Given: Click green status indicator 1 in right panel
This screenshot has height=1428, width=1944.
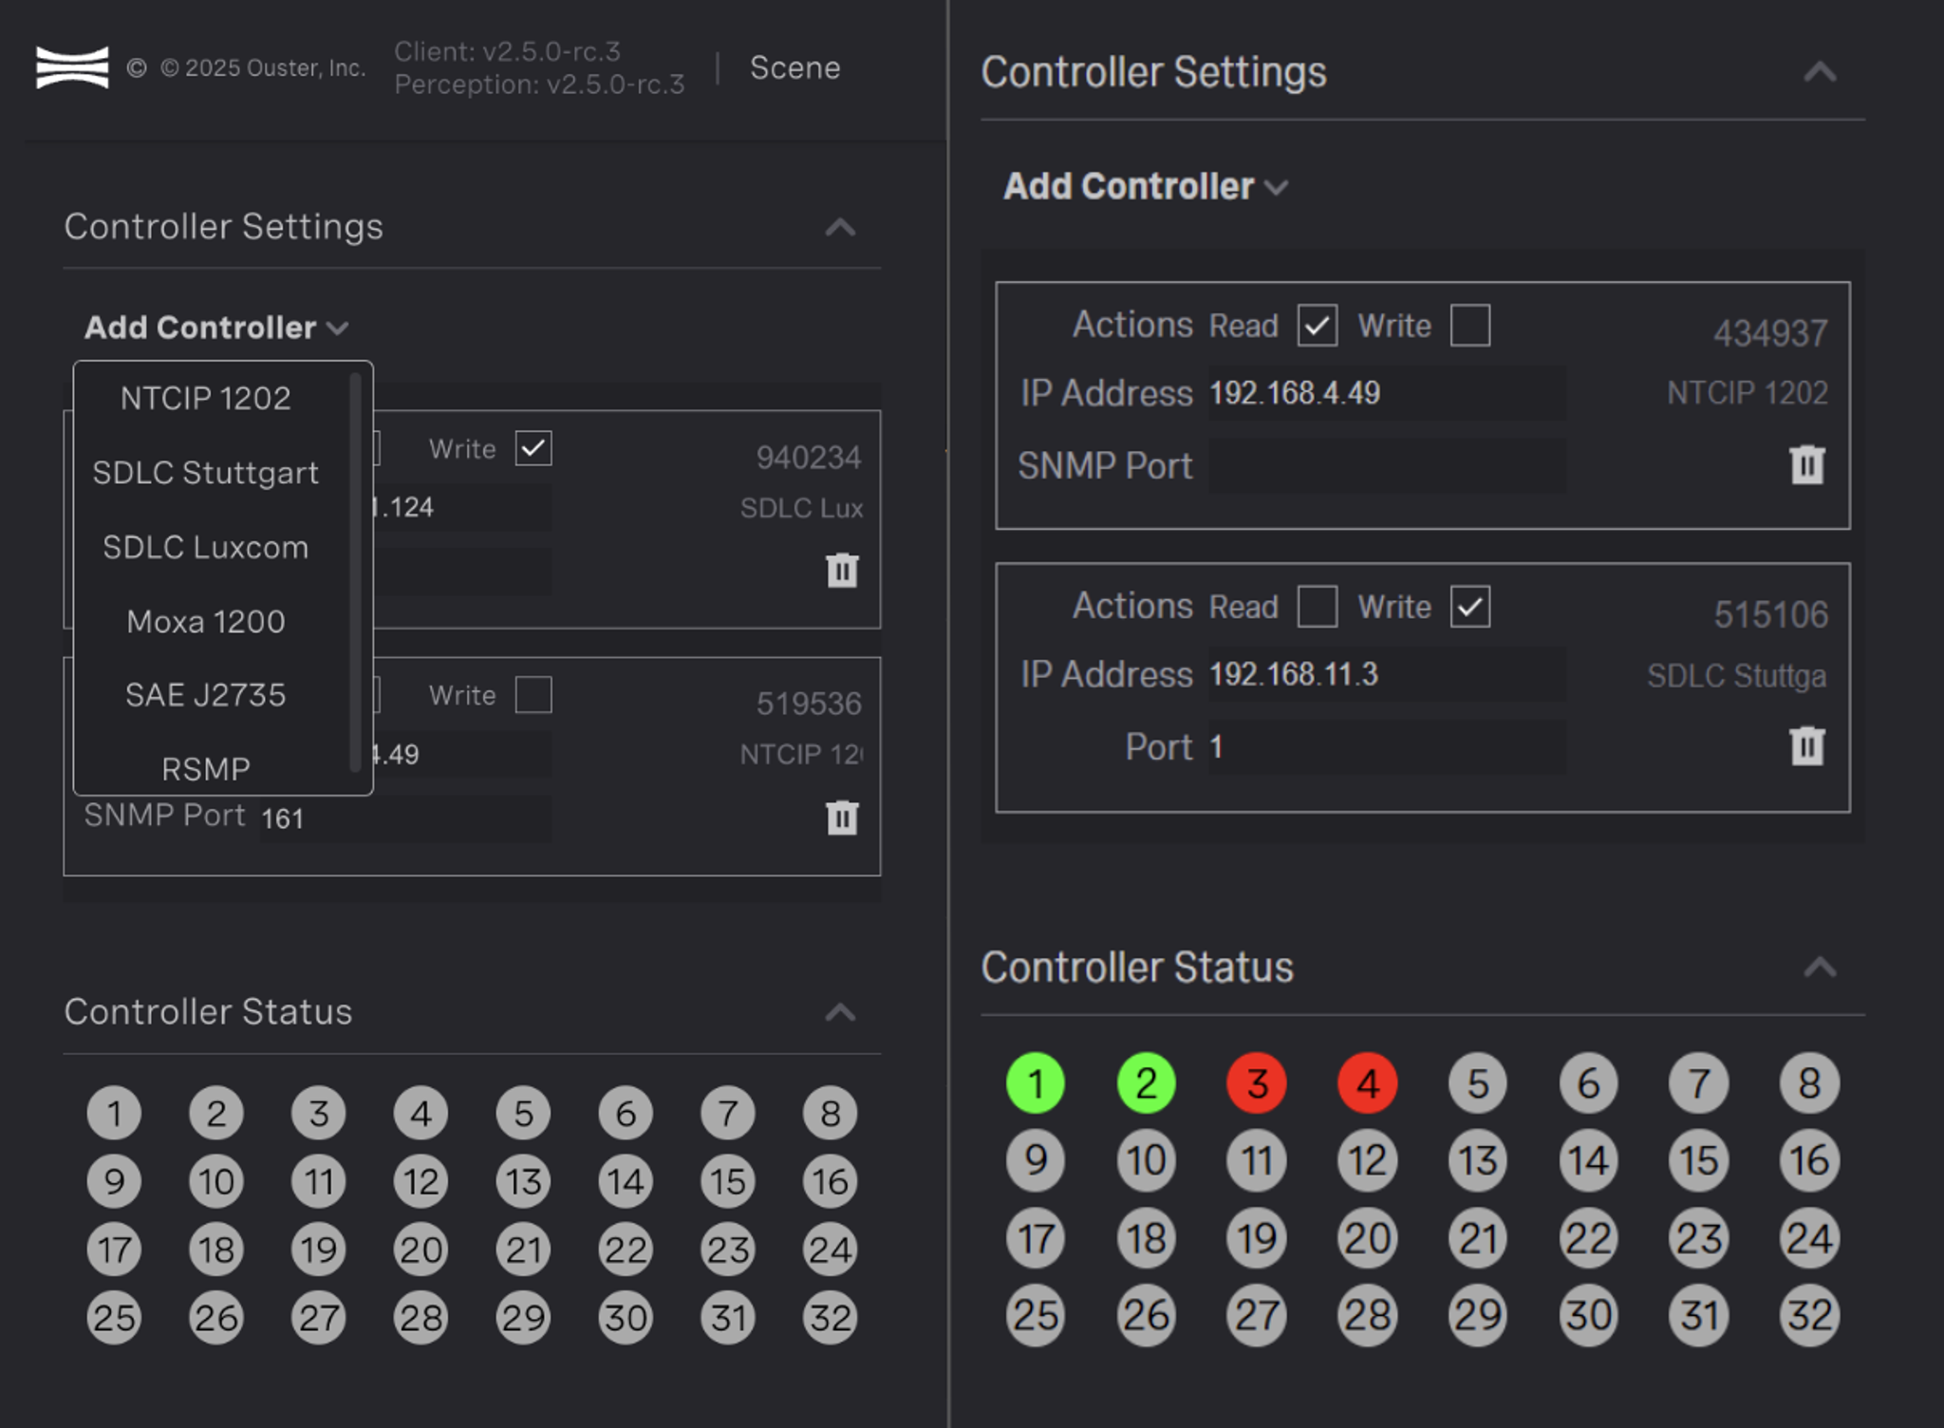Looking at the screenshot, I should pos(1036,1083).
